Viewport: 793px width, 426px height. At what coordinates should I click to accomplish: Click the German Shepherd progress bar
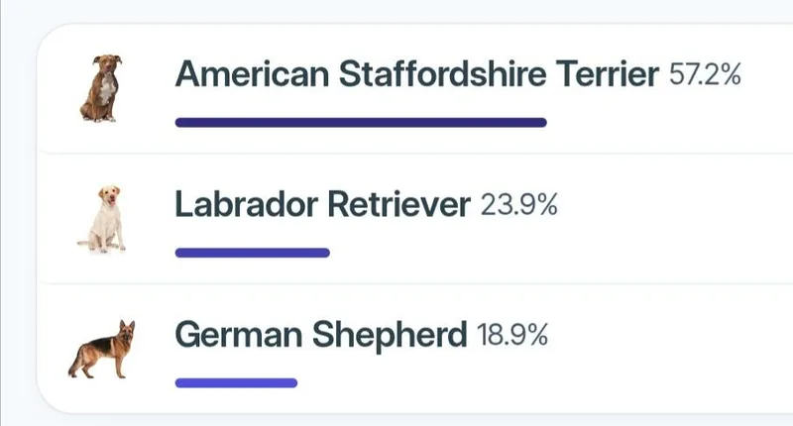coord(236,382)
